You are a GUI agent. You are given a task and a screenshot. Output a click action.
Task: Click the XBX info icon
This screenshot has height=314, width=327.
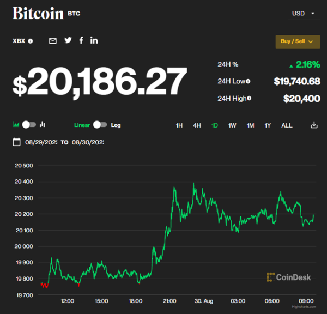tap(31, 41)
